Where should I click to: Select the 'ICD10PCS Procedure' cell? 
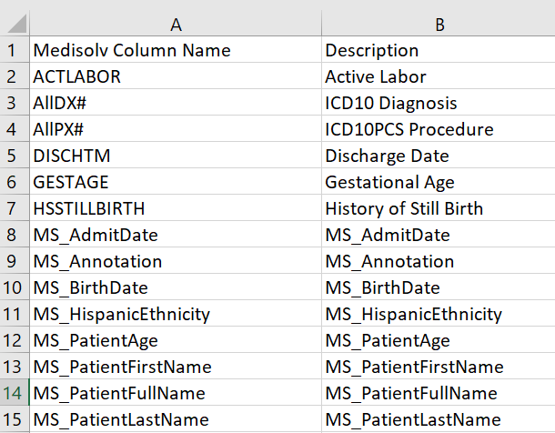click(439, 128)
